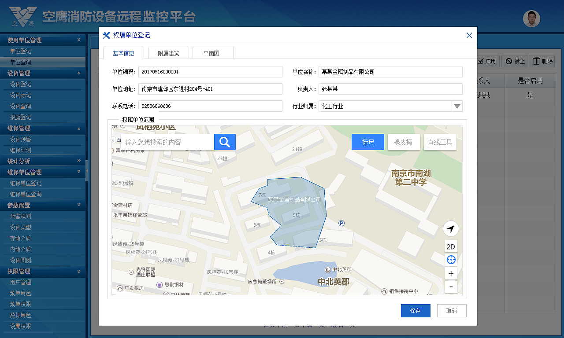Toggle the 直线工具 line tool
Viewport: 564px width, 338px height.
tap(440, 142)
